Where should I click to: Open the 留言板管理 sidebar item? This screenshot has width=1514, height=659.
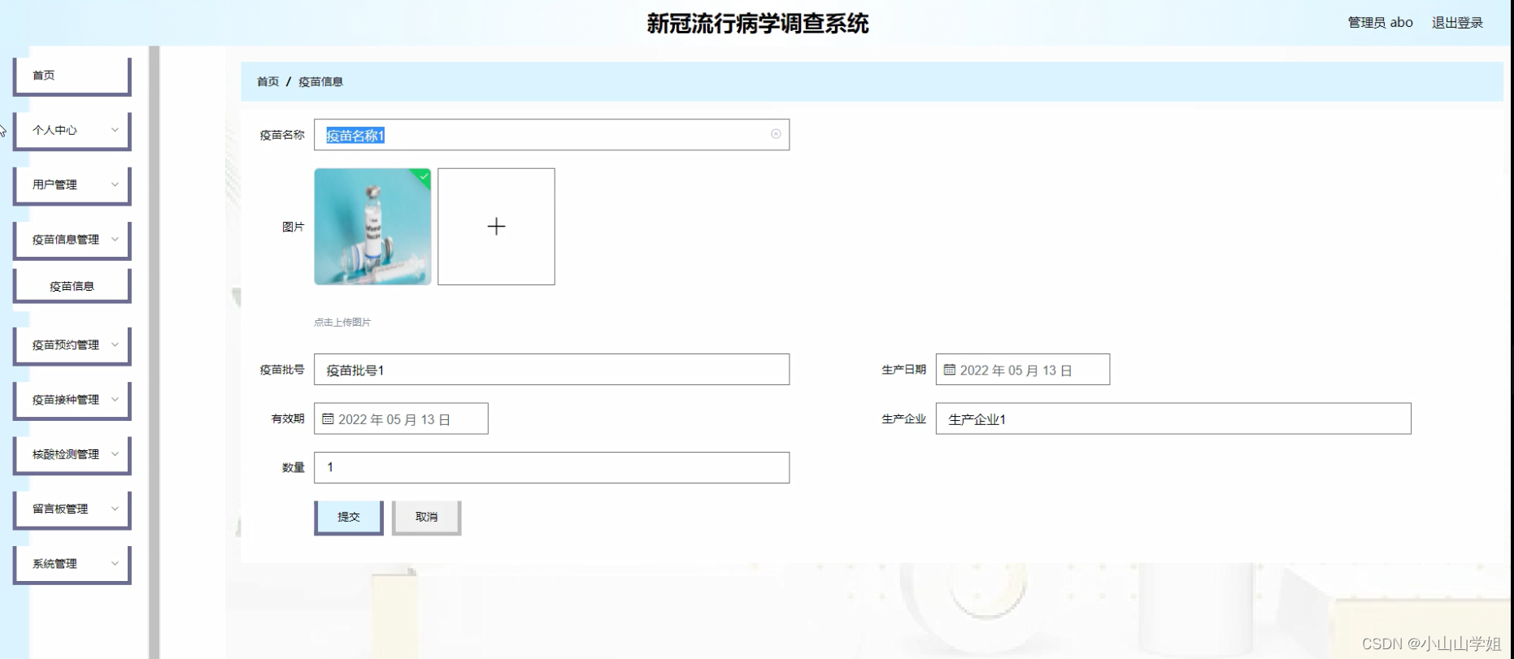pos(72,509)
